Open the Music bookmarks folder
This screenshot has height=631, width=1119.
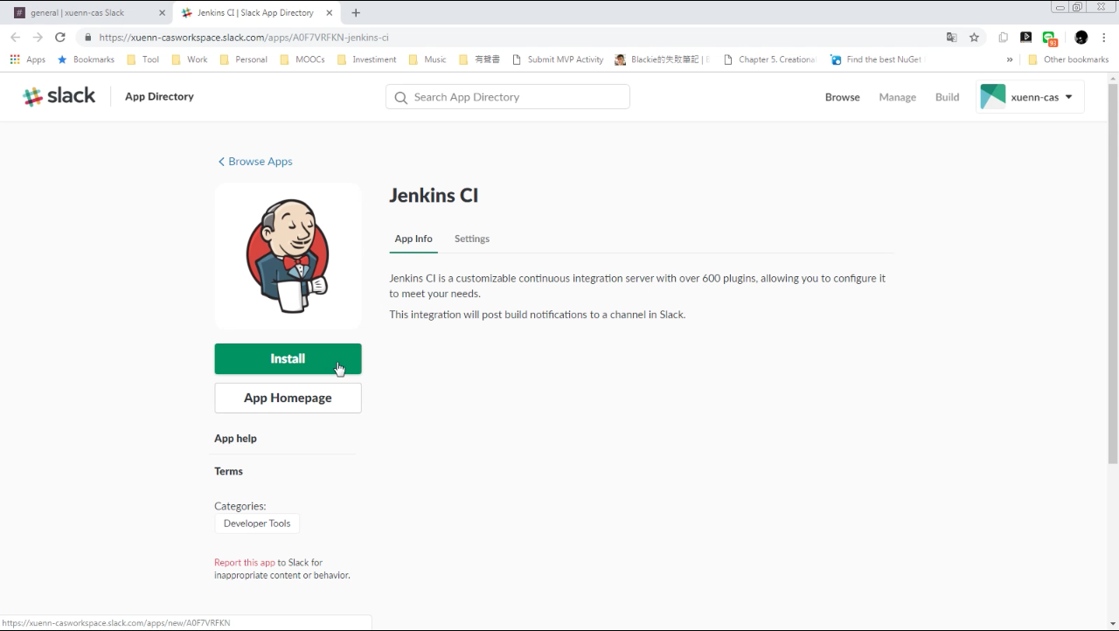[427, 59]
